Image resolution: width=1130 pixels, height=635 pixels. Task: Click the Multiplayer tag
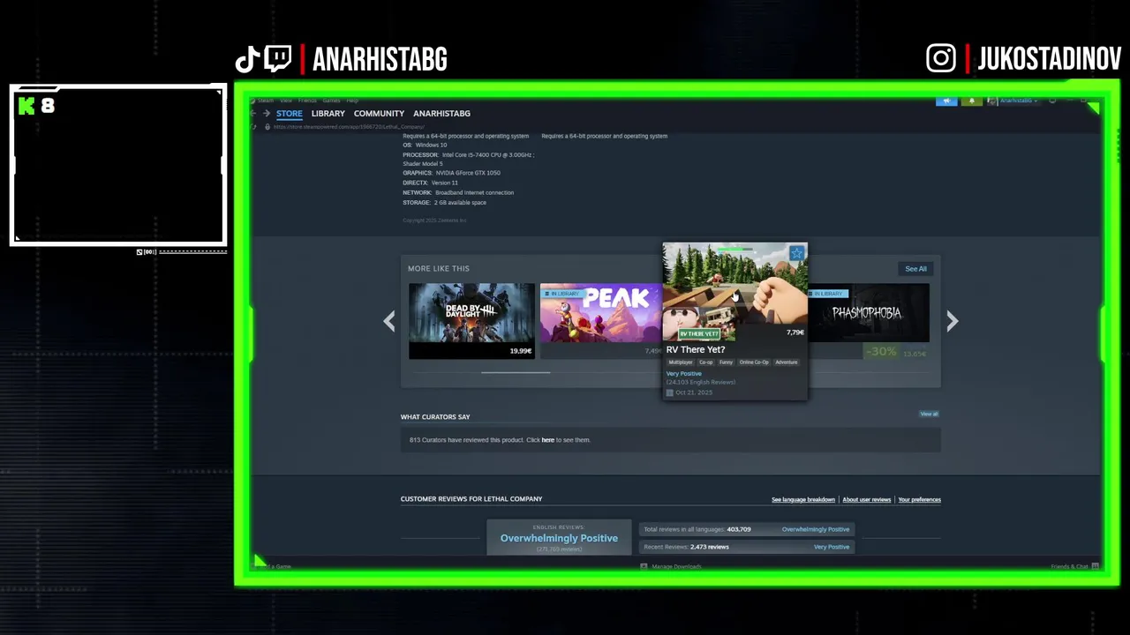point(681,362)
